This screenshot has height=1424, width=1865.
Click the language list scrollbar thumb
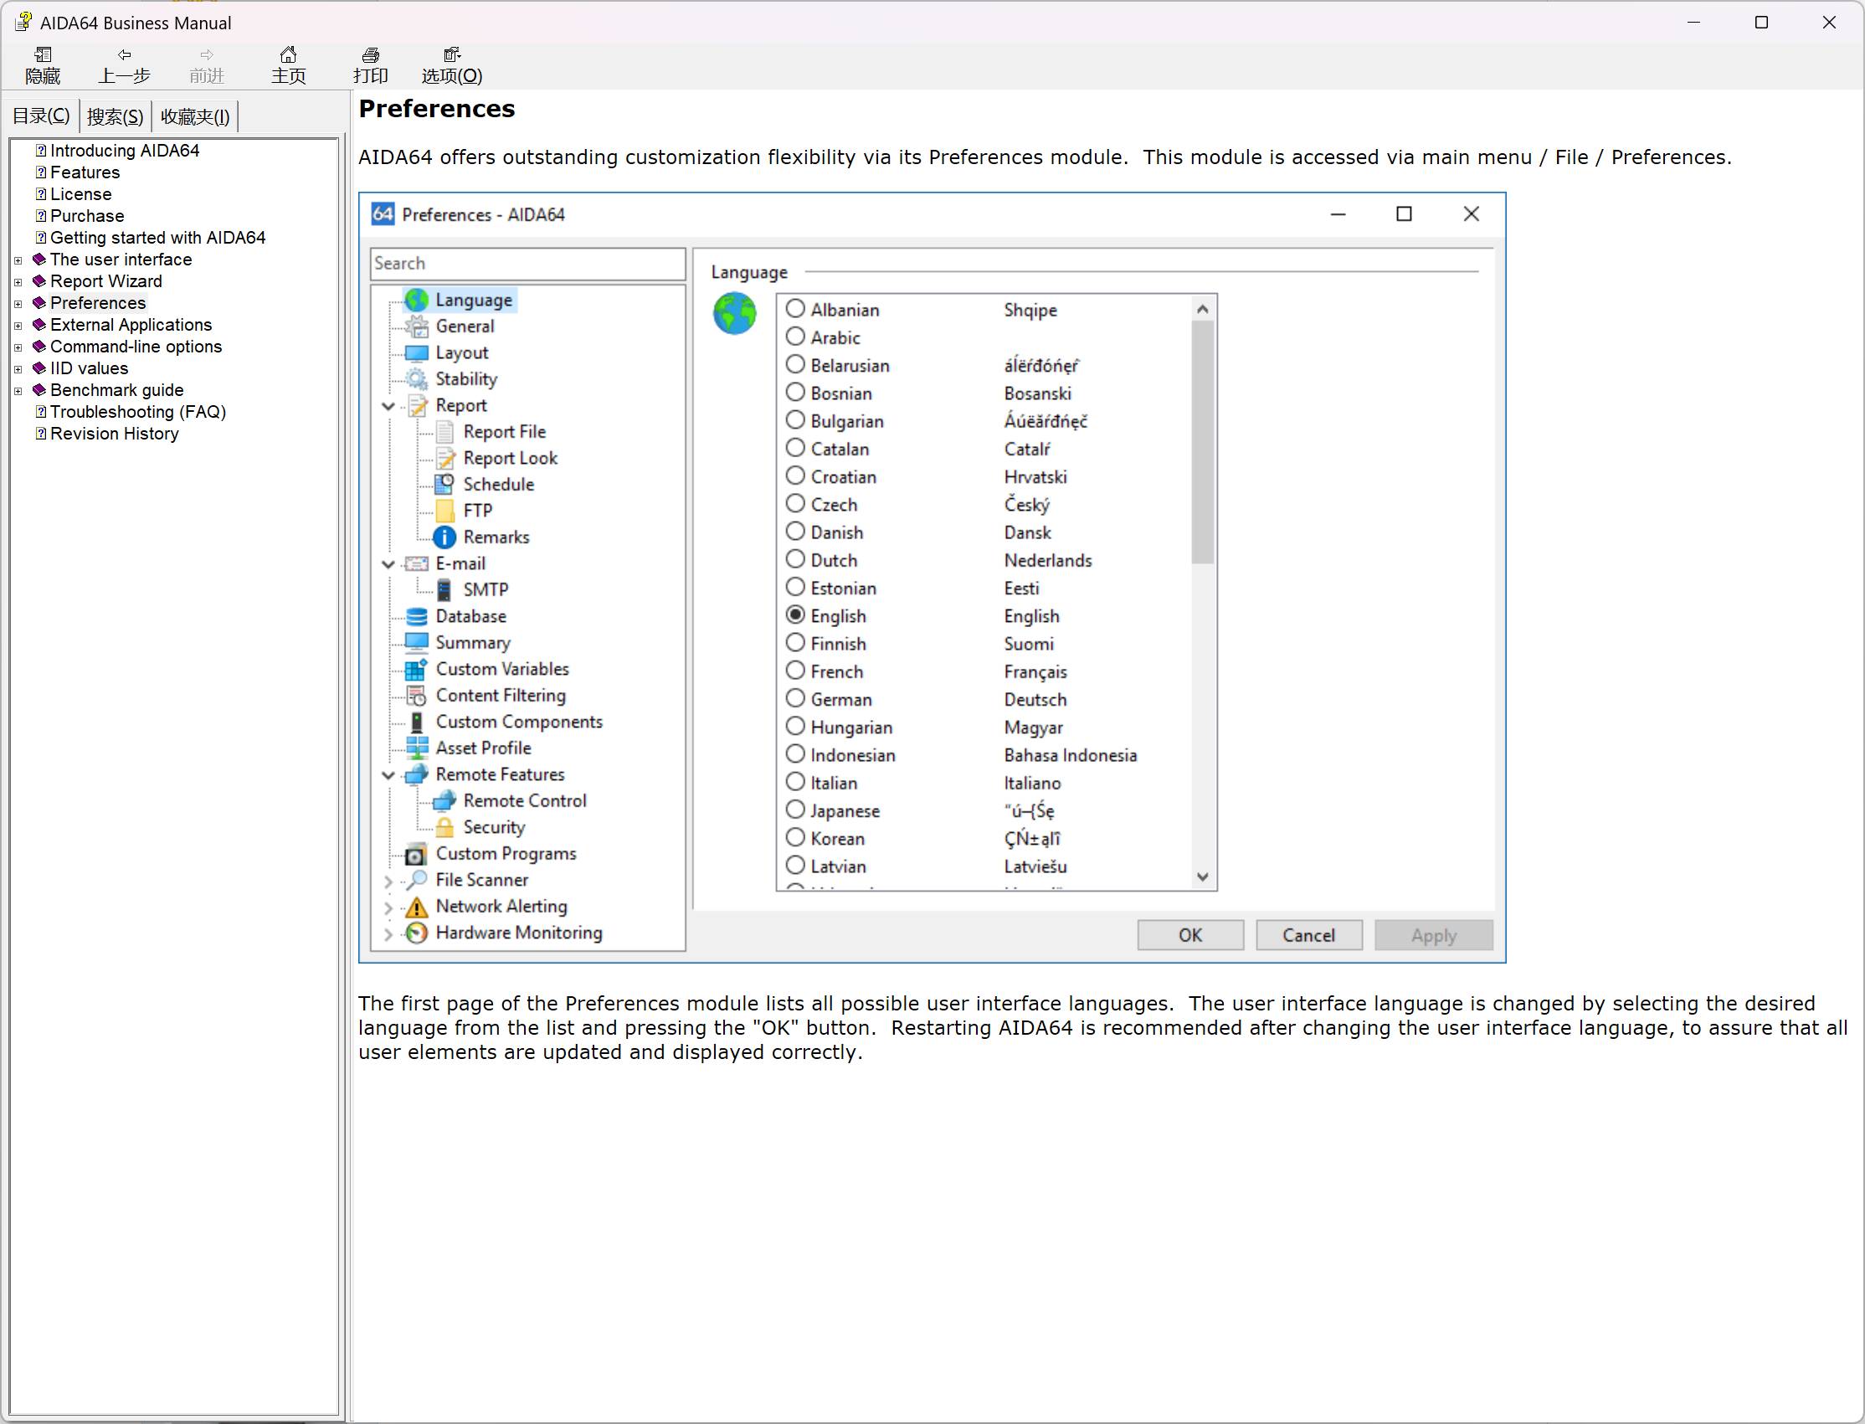click(x=1201, y=443)
